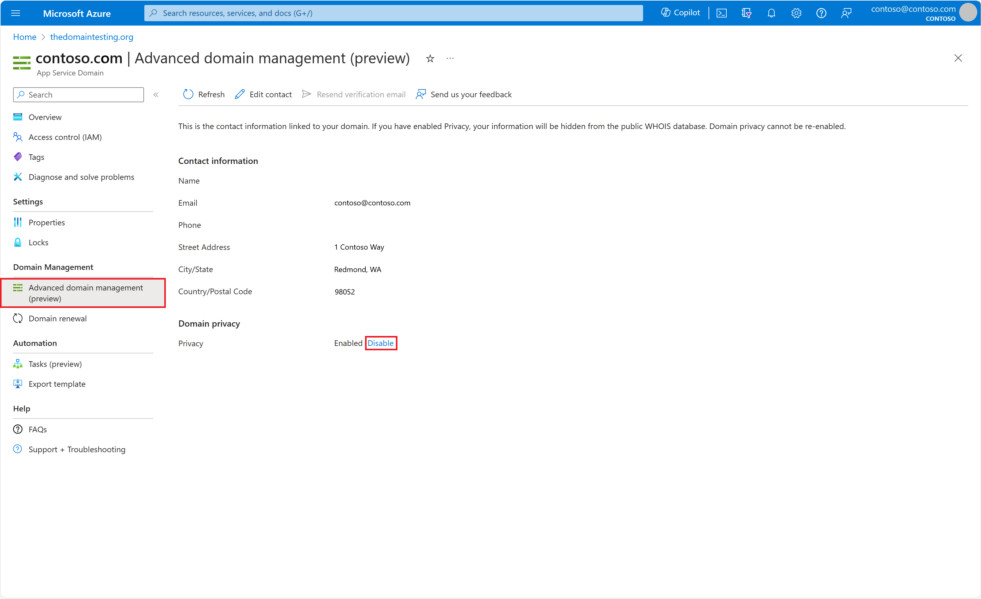Click the Azure notifications bell icon
The height and width of the screenshot is (599, 981).
pos(771,12)
